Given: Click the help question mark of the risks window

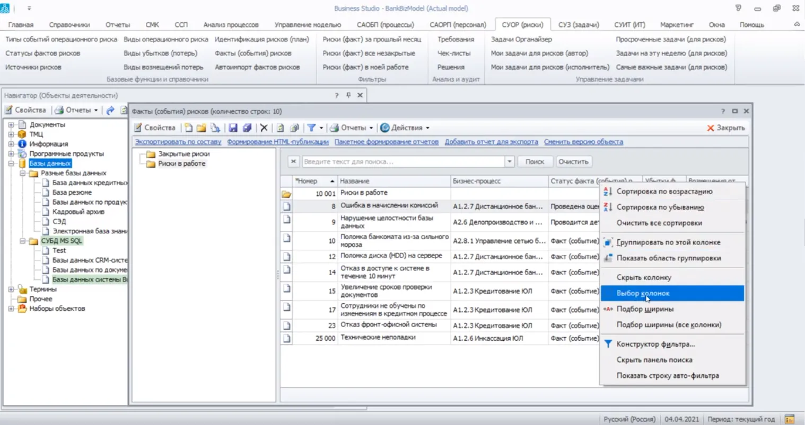Looking at the screenshot, I should point(723,111).
